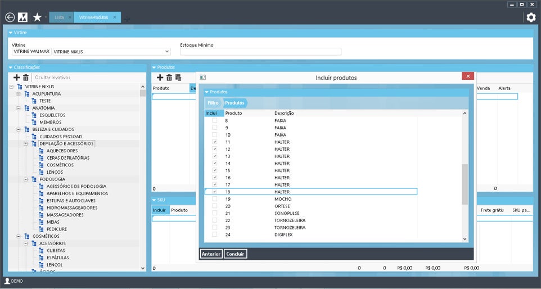
Task: Click the back arrow navigation icon
Action: point(10,17)
